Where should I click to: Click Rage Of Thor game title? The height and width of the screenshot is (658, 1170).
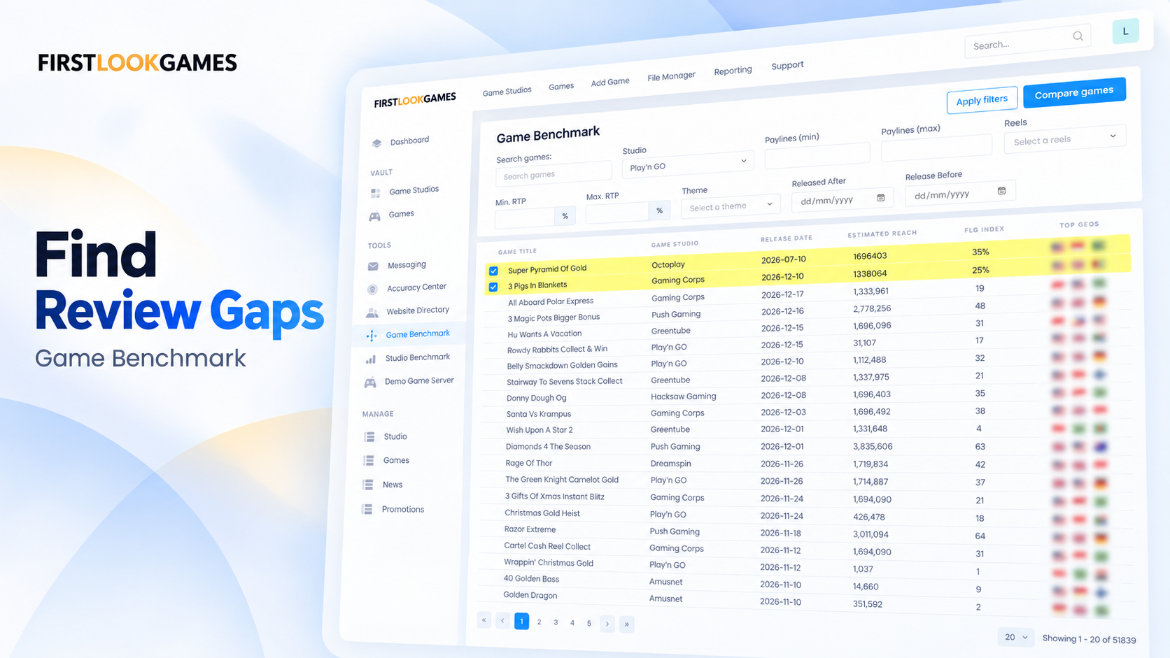pos(529,463)
